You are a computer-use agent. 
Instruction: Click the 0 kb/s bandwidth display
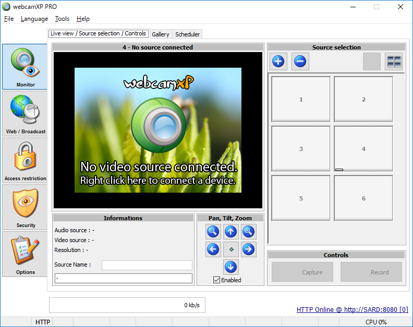pos(127,305)
